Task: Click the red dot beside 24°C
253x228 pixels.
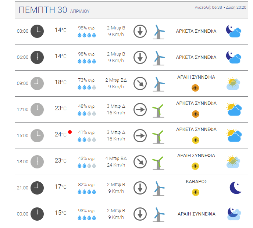Action: click(x=70, y=132)
